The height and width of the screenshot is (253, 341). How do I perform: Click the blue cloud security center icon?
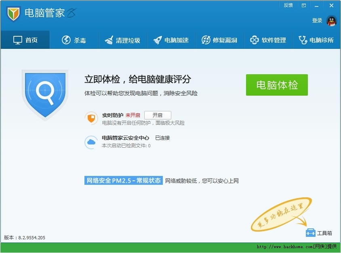pos(91,142)
